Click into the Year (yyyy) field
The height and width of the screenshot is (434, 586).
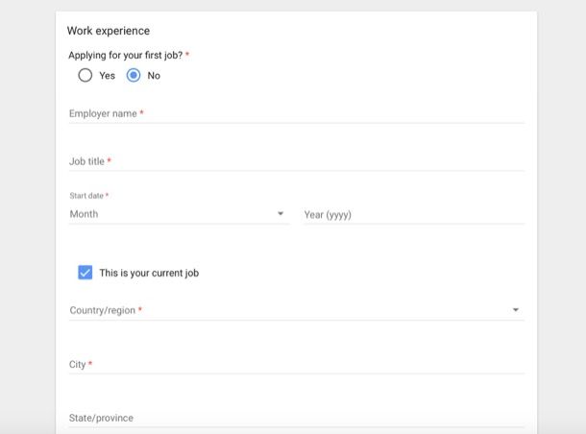(x=414, y=215)
